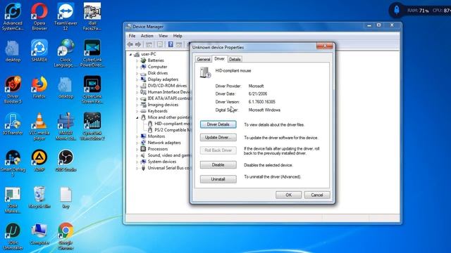
Task: Click Disable device button
Action: click(218, 165)
